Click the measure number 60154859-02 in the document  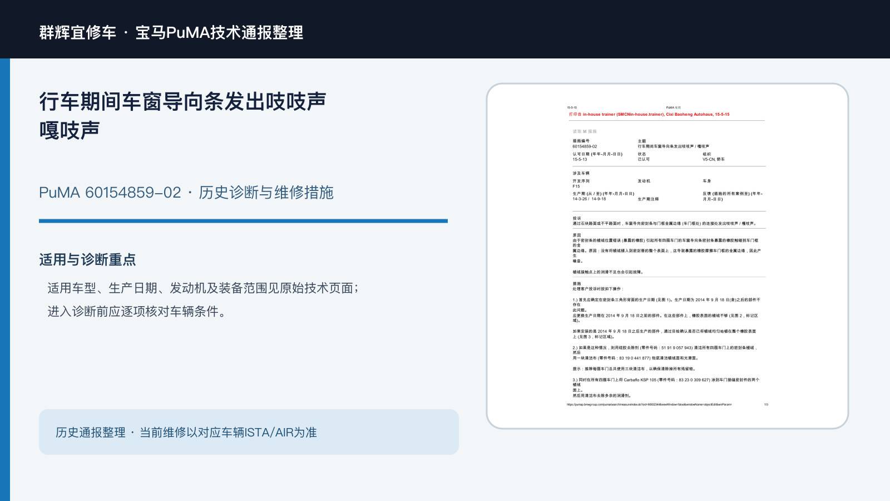pos(585,146)
